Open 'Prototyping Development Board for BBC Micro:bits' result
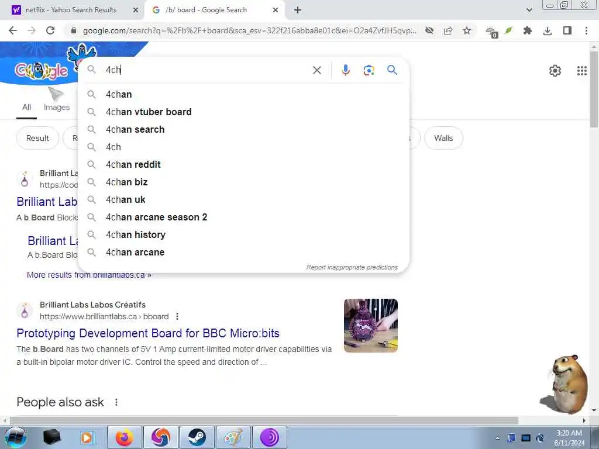The width and height of the screenshot is (599, 449). click(148, 333)
